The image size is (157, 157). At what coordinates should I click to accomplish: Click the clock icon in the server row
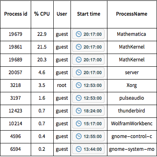click(x=79, y=73)
